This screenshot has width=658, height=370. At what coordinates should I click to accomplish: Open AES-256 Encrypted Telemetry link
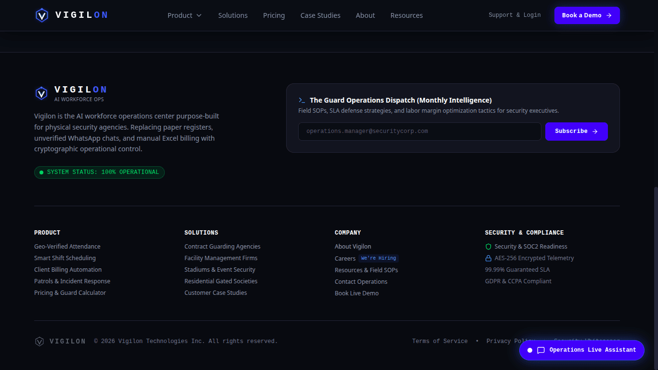coord(534,258)
